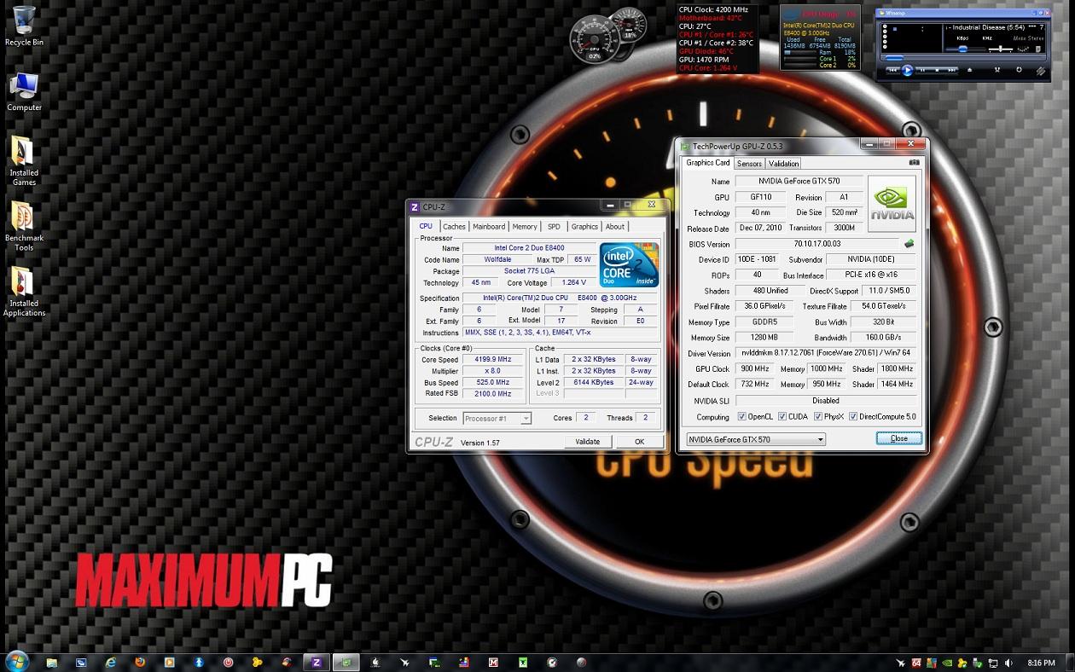Toggle DirectCompute 5.0 checkbox in GPU-Z

click(x=852, y=416)
